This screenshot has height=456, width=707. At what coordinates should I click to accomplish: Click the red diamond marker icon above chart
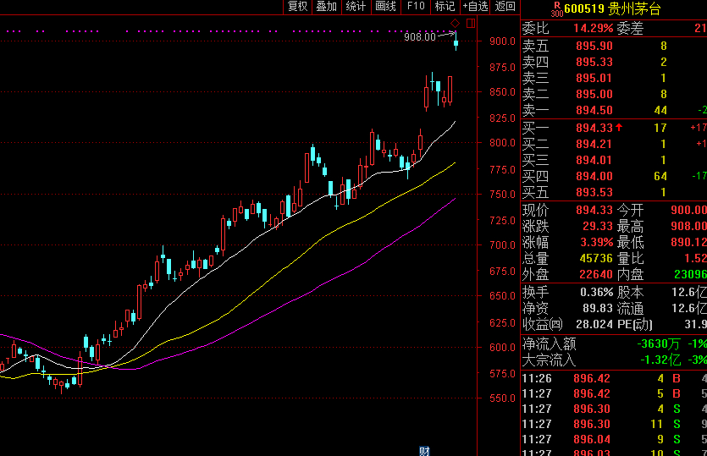(x=455, y=22)
